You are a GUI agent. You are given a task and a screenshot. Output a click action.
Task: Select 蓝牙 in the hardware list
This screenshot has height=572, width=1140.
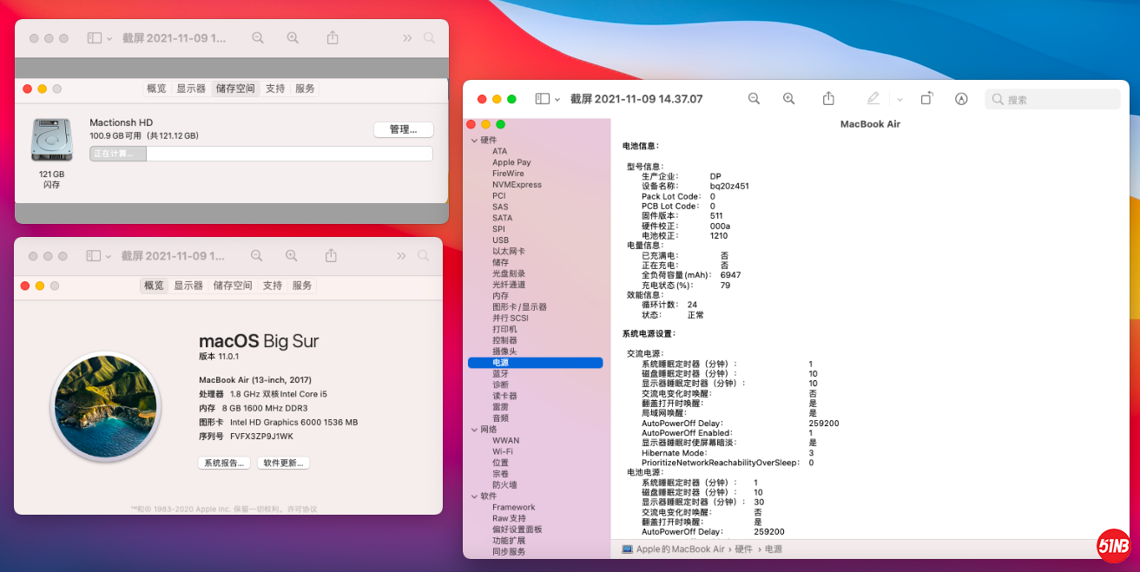[x=501, y=374]
